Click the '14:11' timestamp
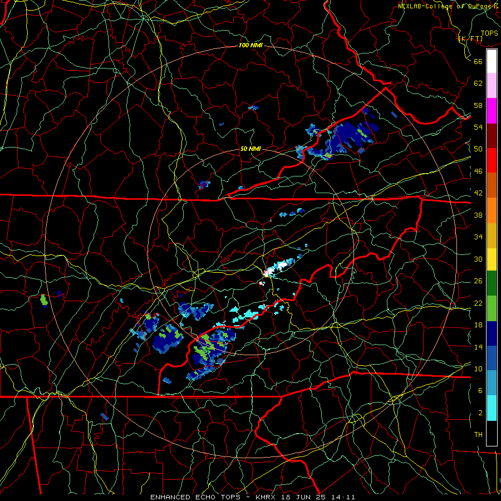 [343, 497]
